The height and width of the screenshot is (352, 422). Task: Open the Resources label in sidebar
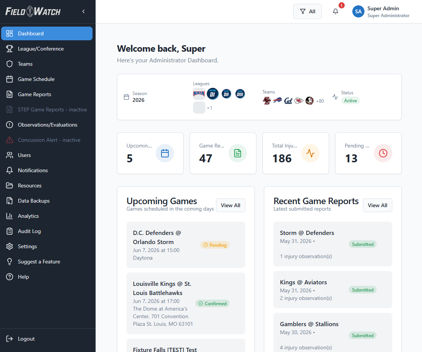(30, 186)
